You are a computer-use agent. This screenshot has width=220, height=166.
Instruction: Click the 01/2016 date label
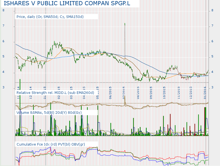pos(205,93)
